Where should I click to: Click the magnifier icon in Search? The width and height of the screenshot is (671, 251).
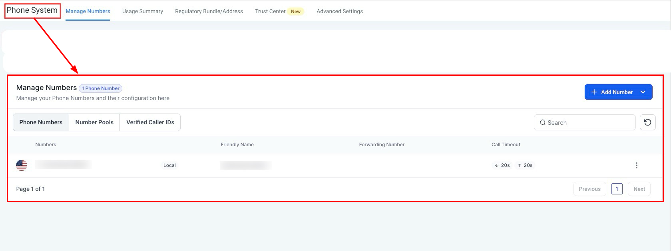coord(542,123)
